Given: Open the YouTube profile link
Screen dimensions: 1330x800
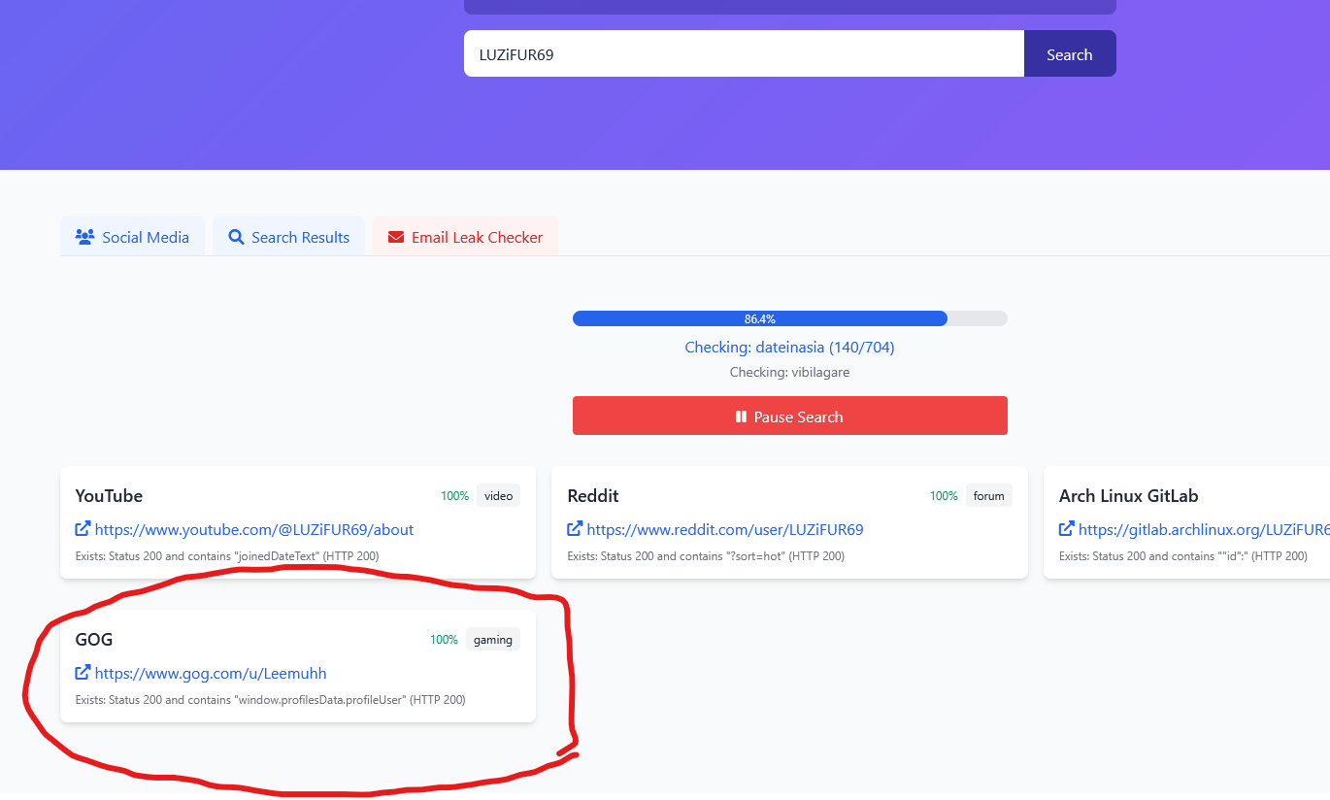Looking at the screenshot, I should pyautogui.click(x=254, y=529).
